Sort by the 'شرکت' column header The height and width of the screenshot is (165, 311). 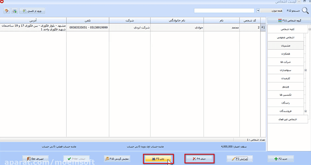pos(130,20)
